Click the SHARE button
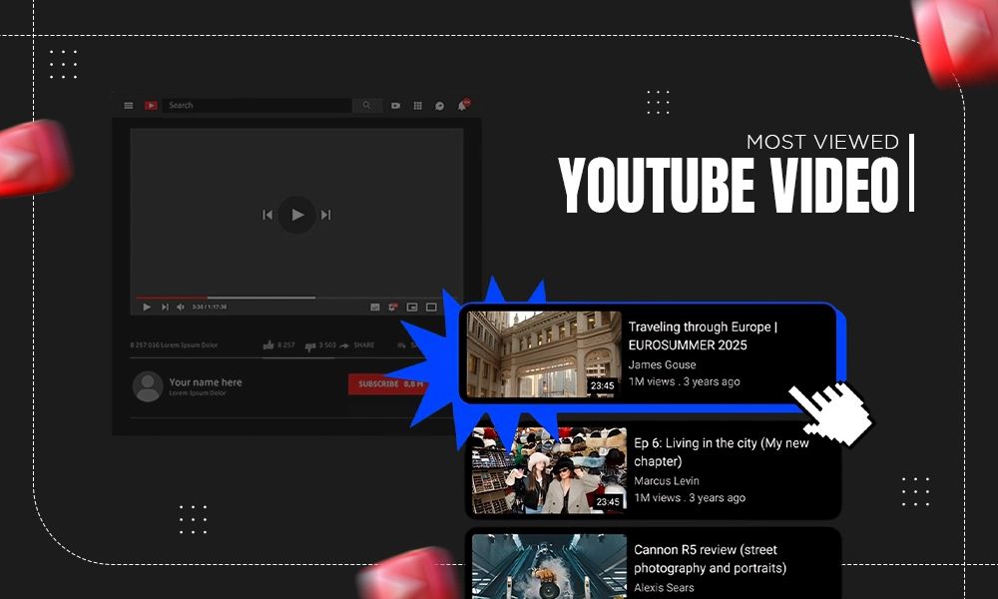Viewport: 998px width, 599px height. point(357,345)
